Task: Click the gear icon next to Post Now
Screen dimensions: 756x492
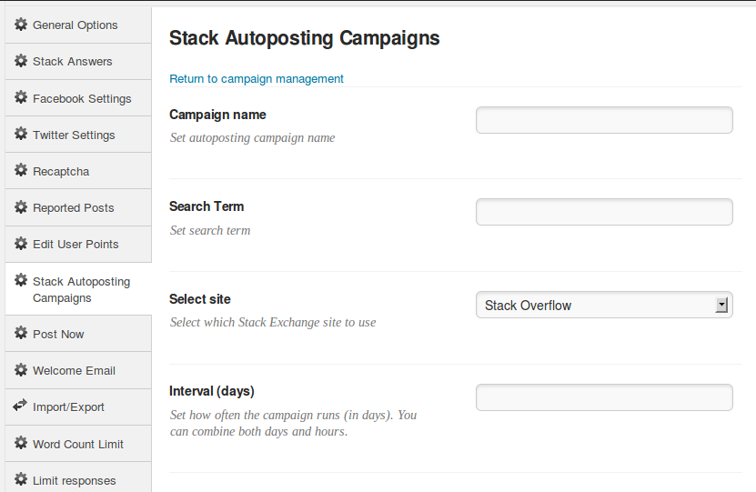Action: 21,333
